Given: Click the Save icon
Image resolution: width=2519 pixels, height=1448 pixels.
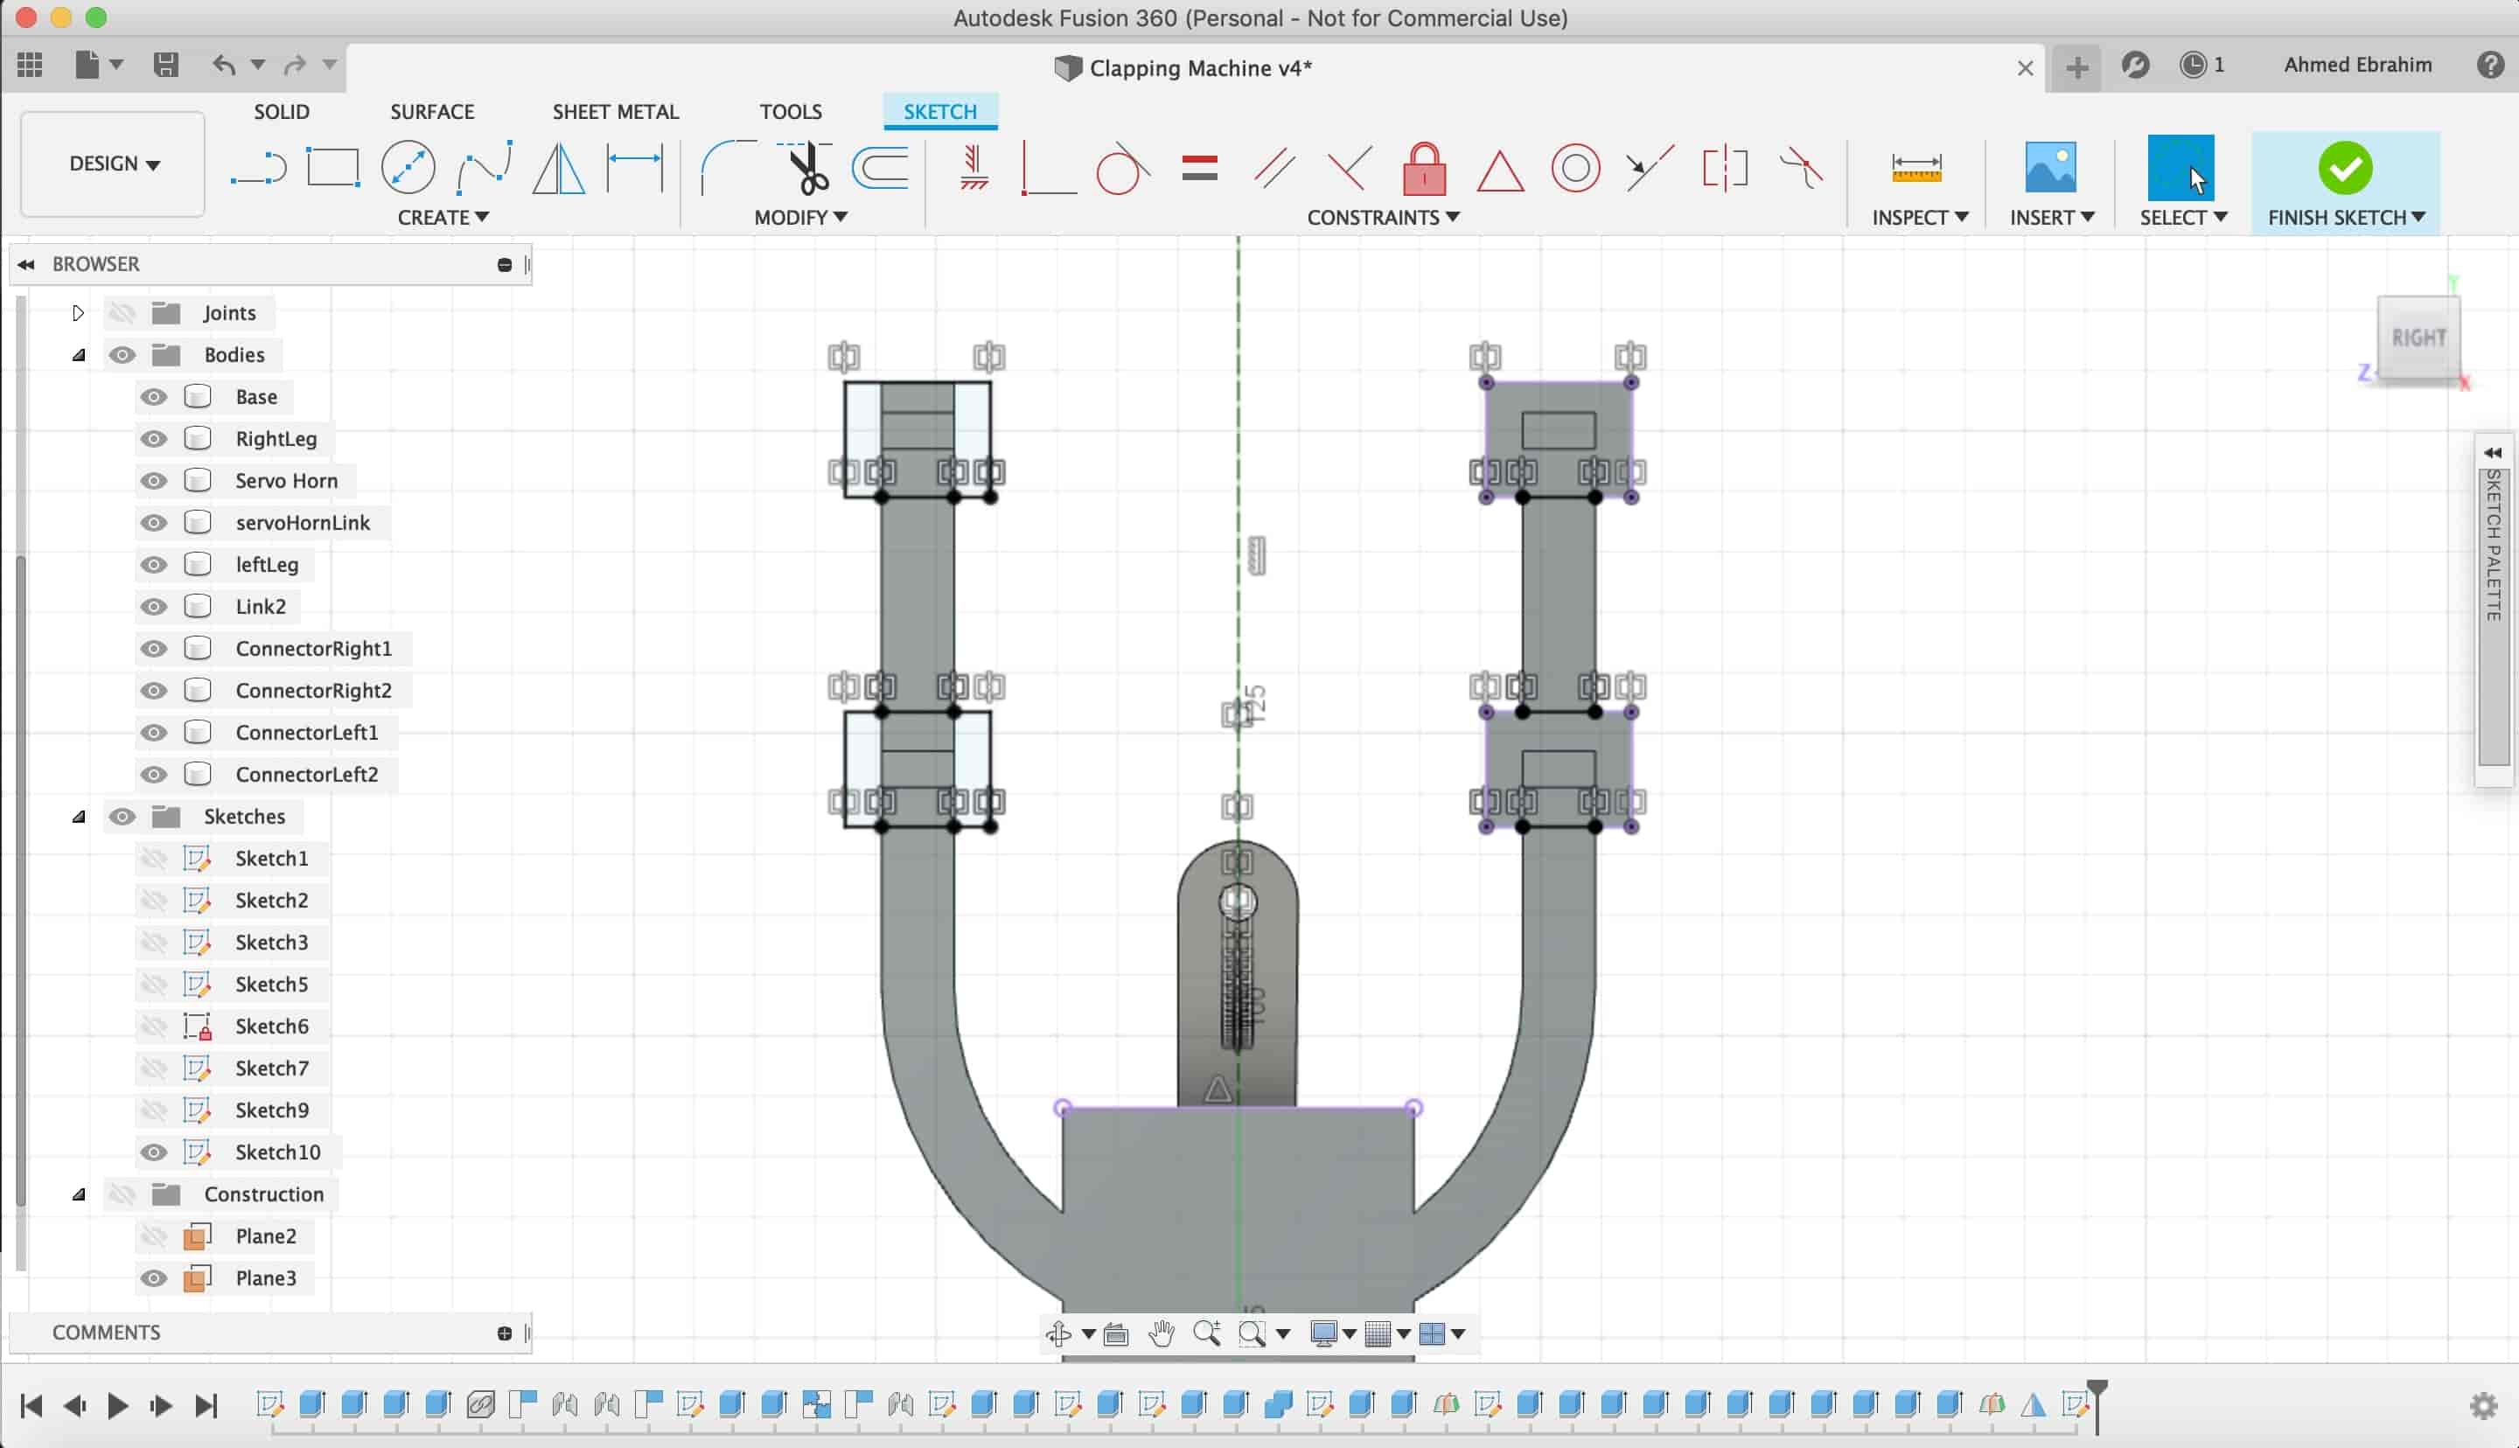Looking at the screenshot, I should [166, 66].
